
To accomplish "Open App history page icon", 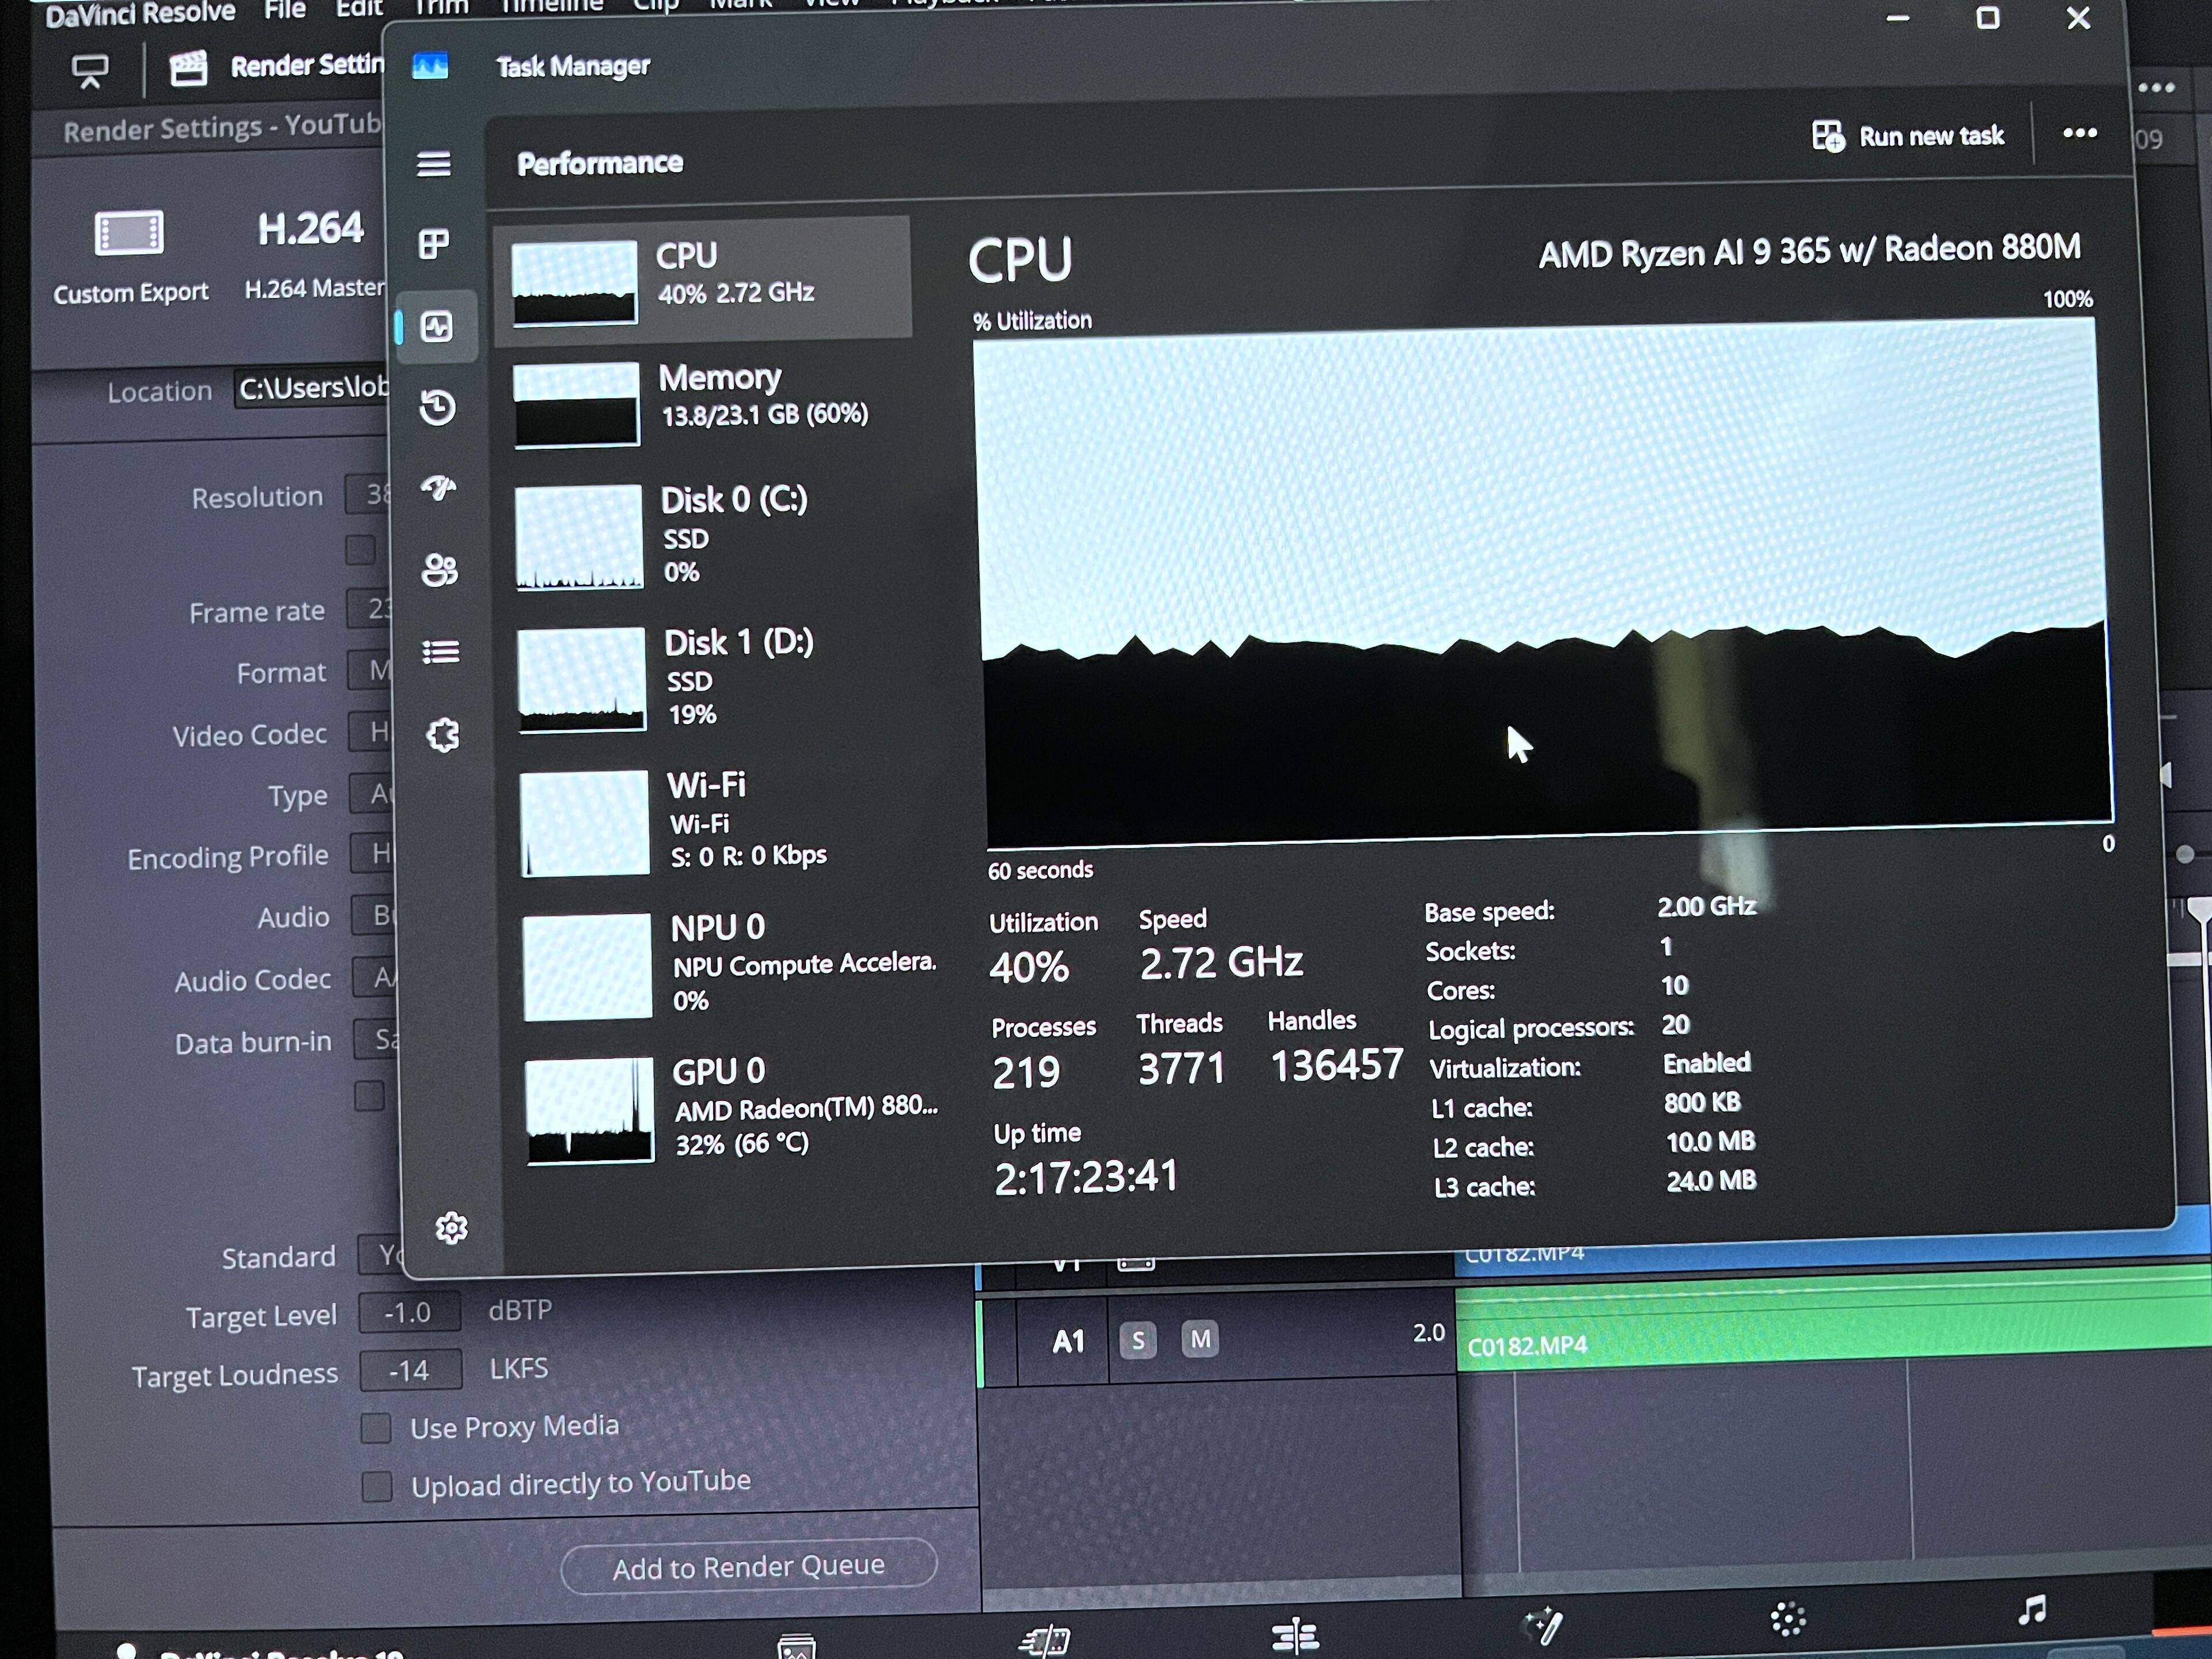I will (437, 407).
